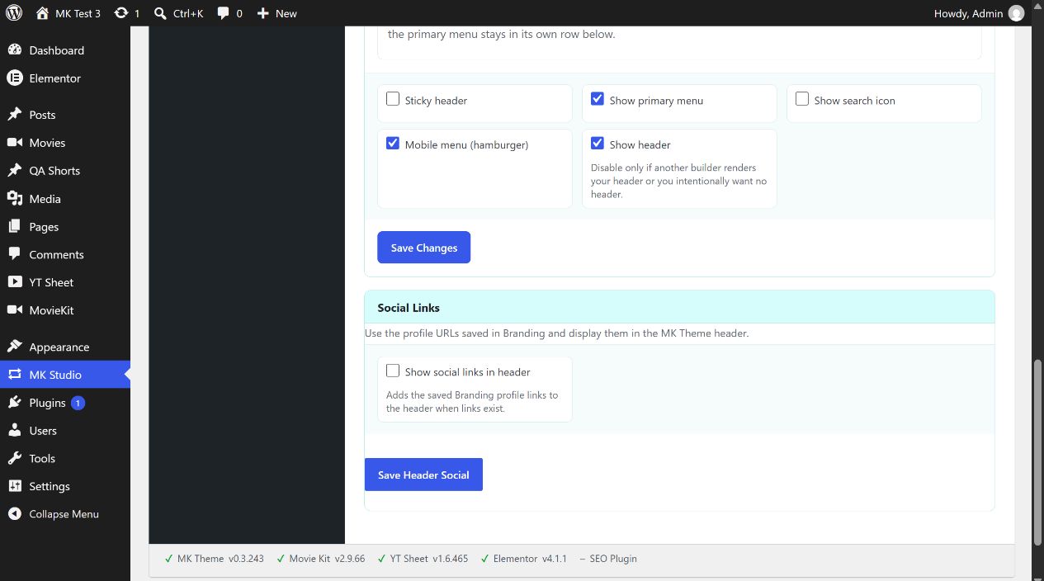The width and height of the screenshot is (1044, 581).
Task: Click the Plugins icon in sidebar
Action: pos(14,403)
